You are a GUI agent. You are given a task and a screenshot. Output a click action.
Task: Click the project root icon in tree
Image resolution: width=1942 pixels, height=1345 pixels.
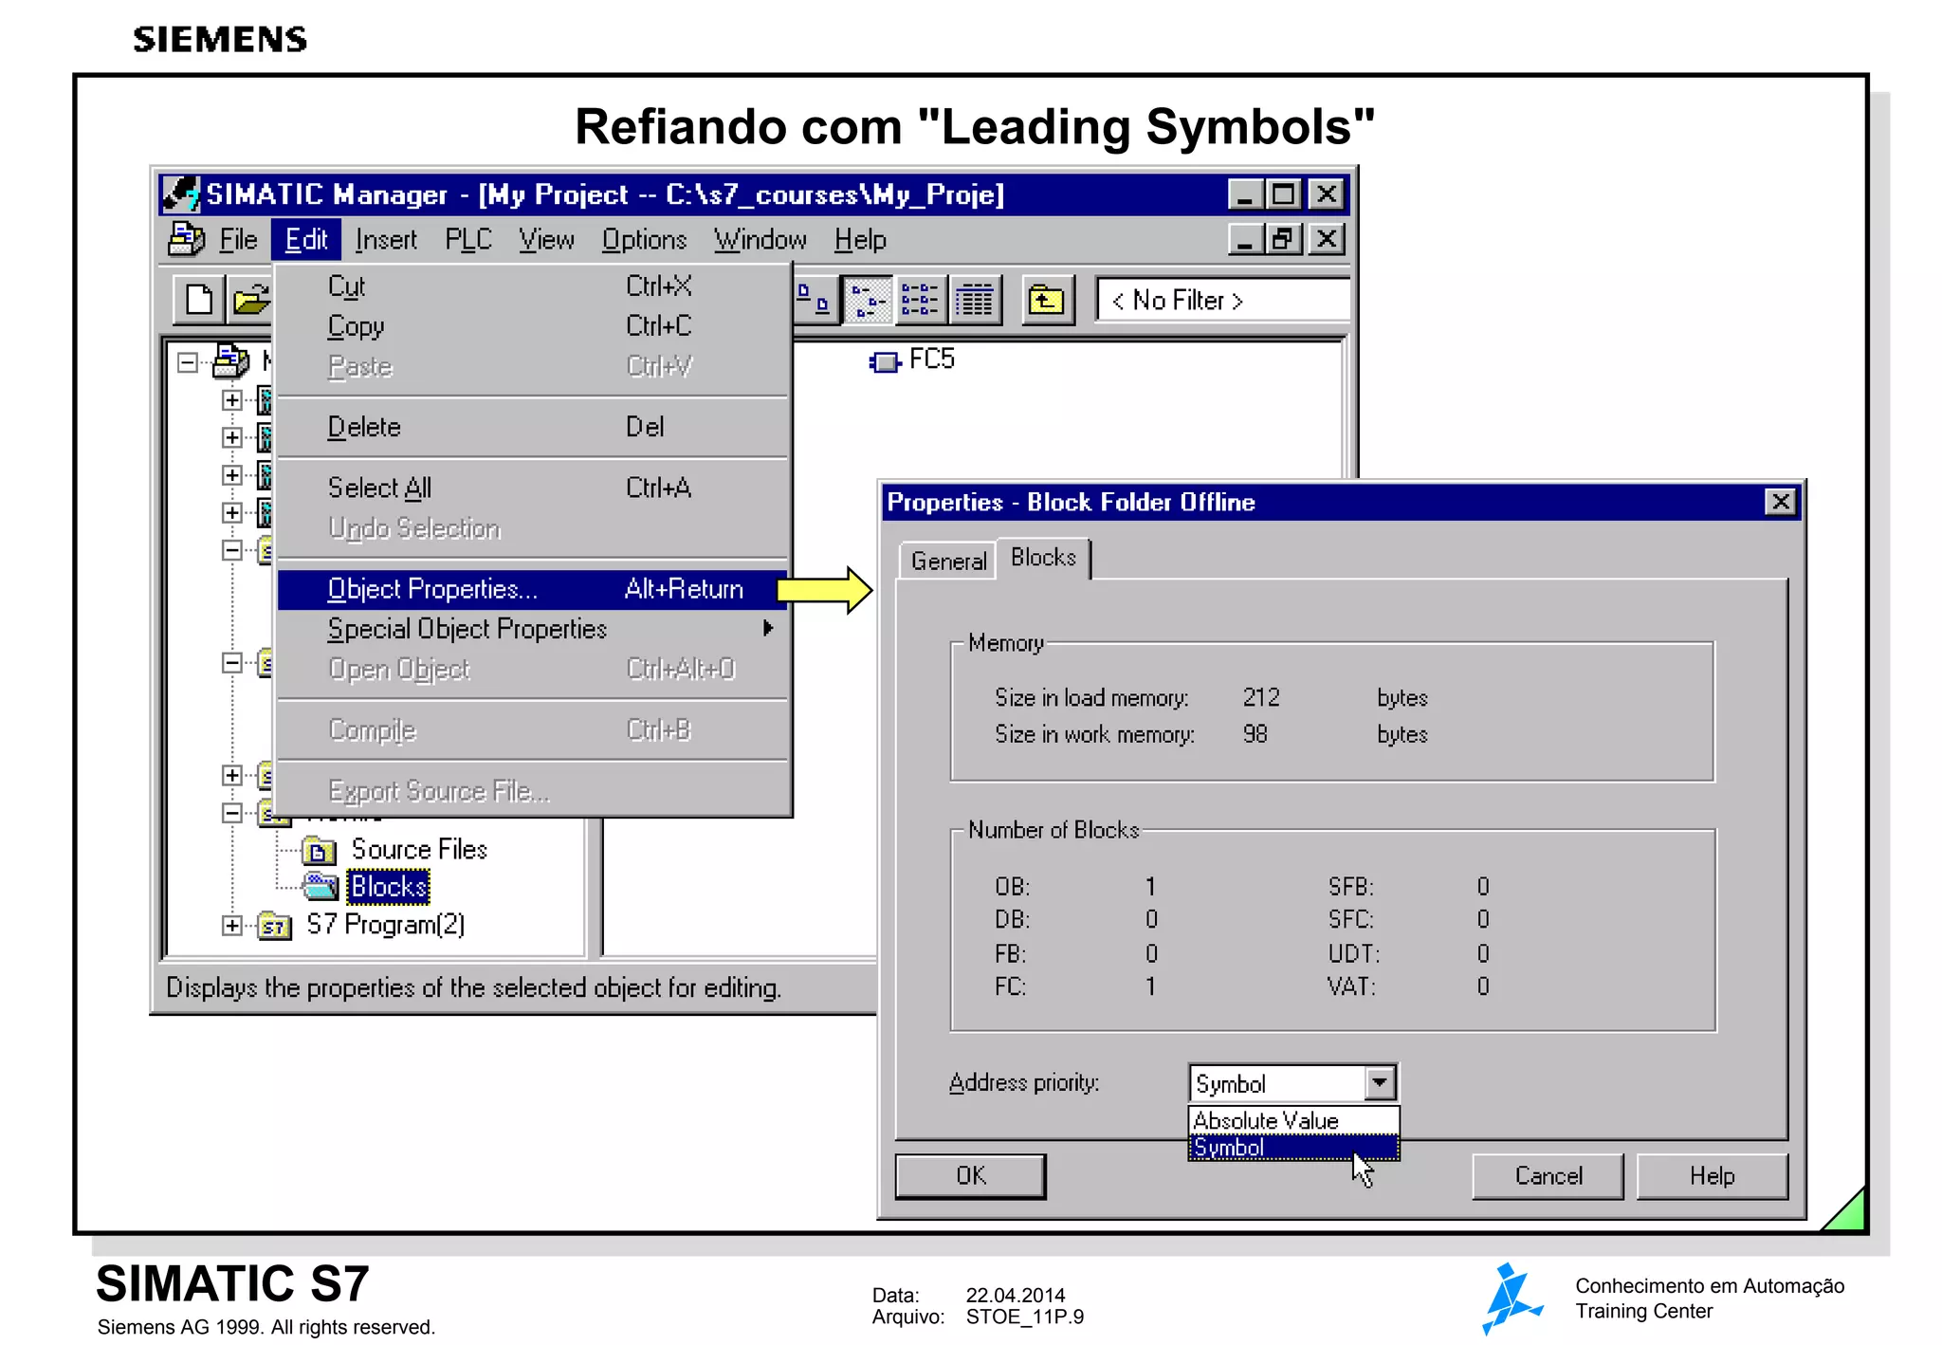(230, 361)
